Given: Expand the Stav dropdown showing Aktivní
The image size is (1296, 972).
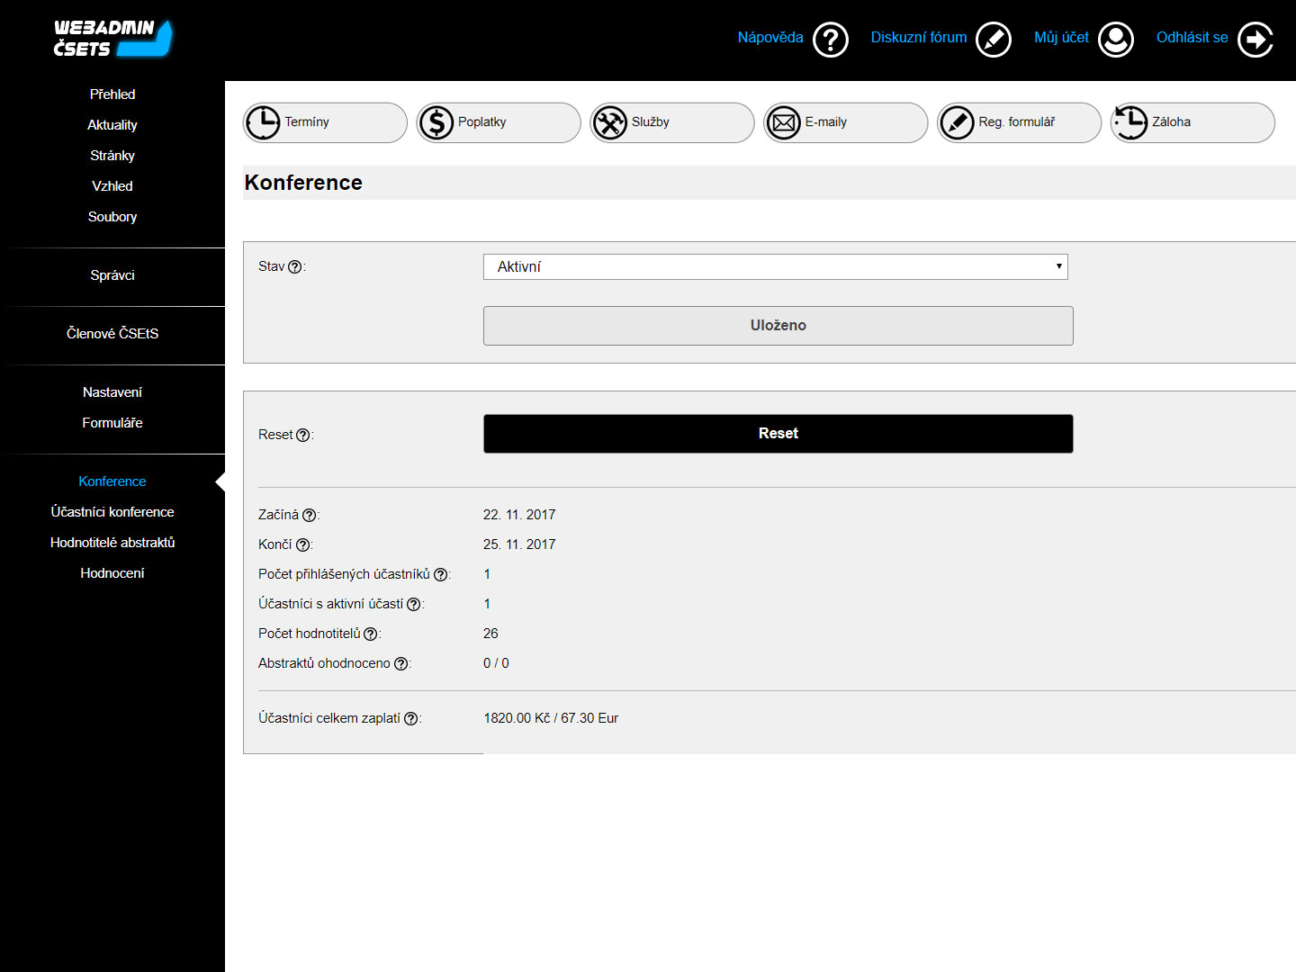Looking at the screenshot, I should pyautogui.click(x=776, y=266).
